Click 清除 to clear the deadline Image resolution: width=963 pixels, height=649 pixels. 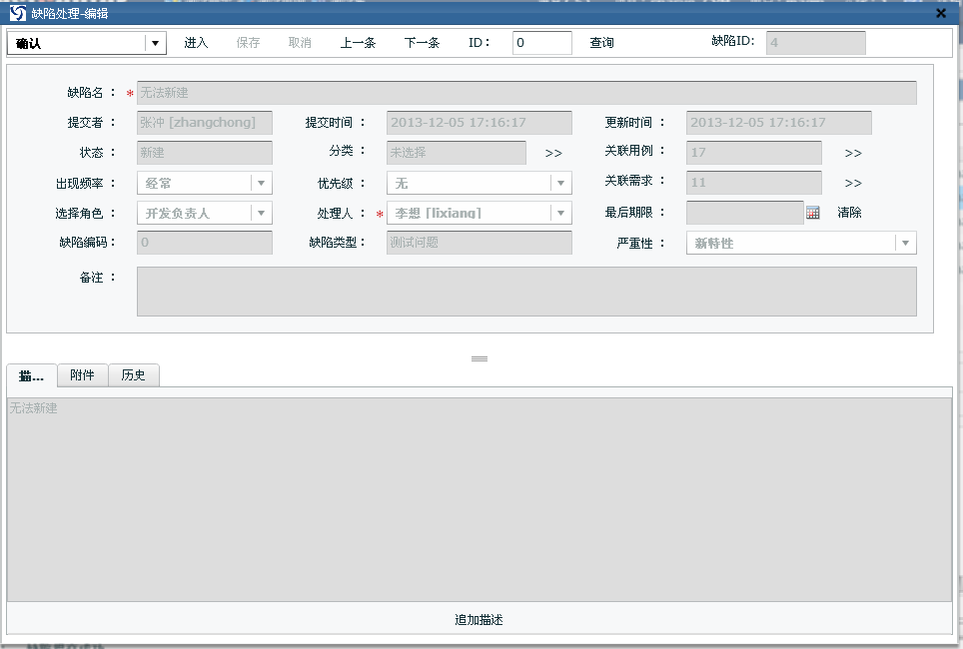tap(849, 213)
